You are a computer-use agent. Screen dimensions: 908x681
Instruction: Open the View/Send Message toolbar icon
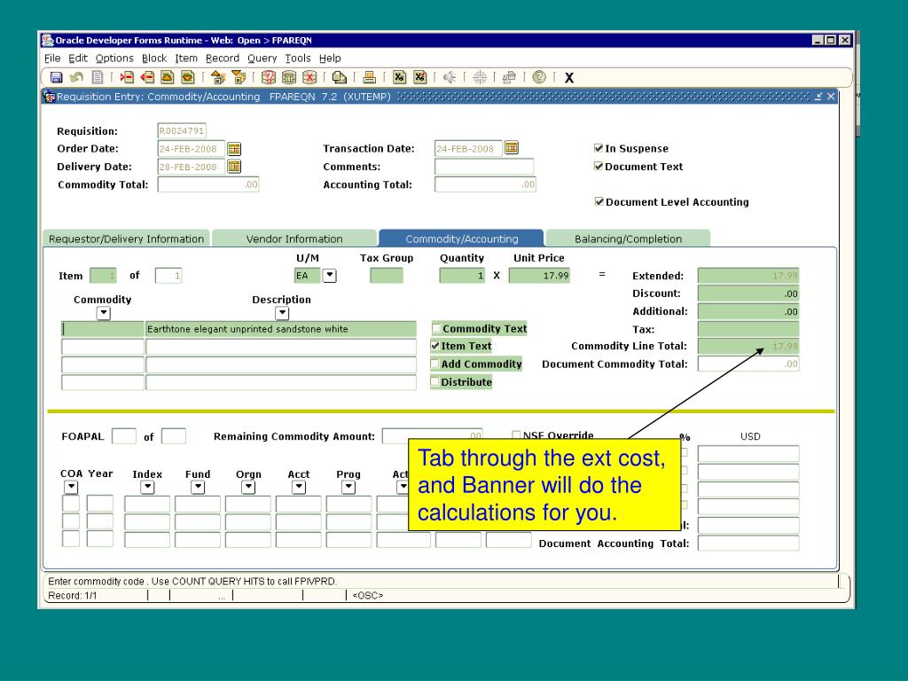[x=340, y=77]
